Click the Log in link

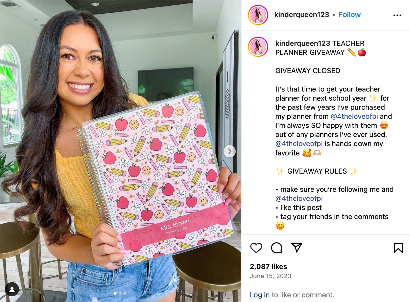point(260,295)
